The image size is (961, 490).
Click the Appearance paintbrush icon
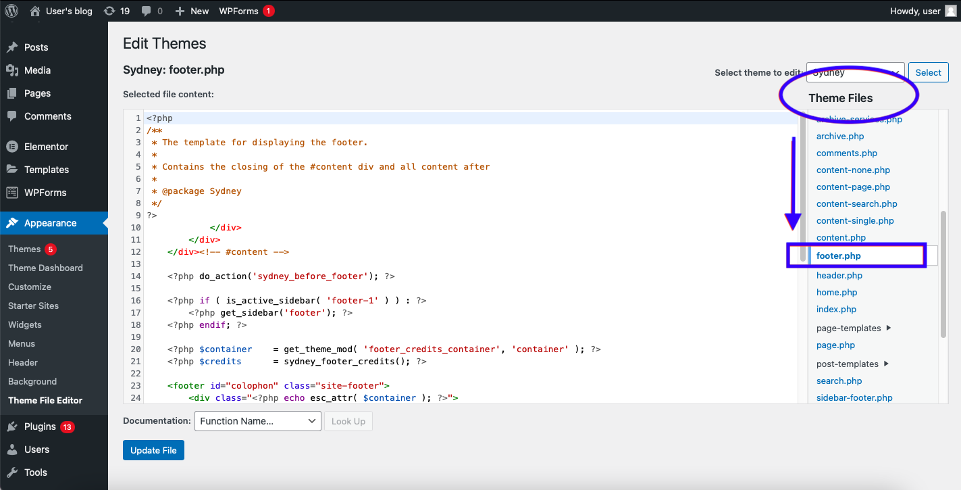(x=12, y=223)
